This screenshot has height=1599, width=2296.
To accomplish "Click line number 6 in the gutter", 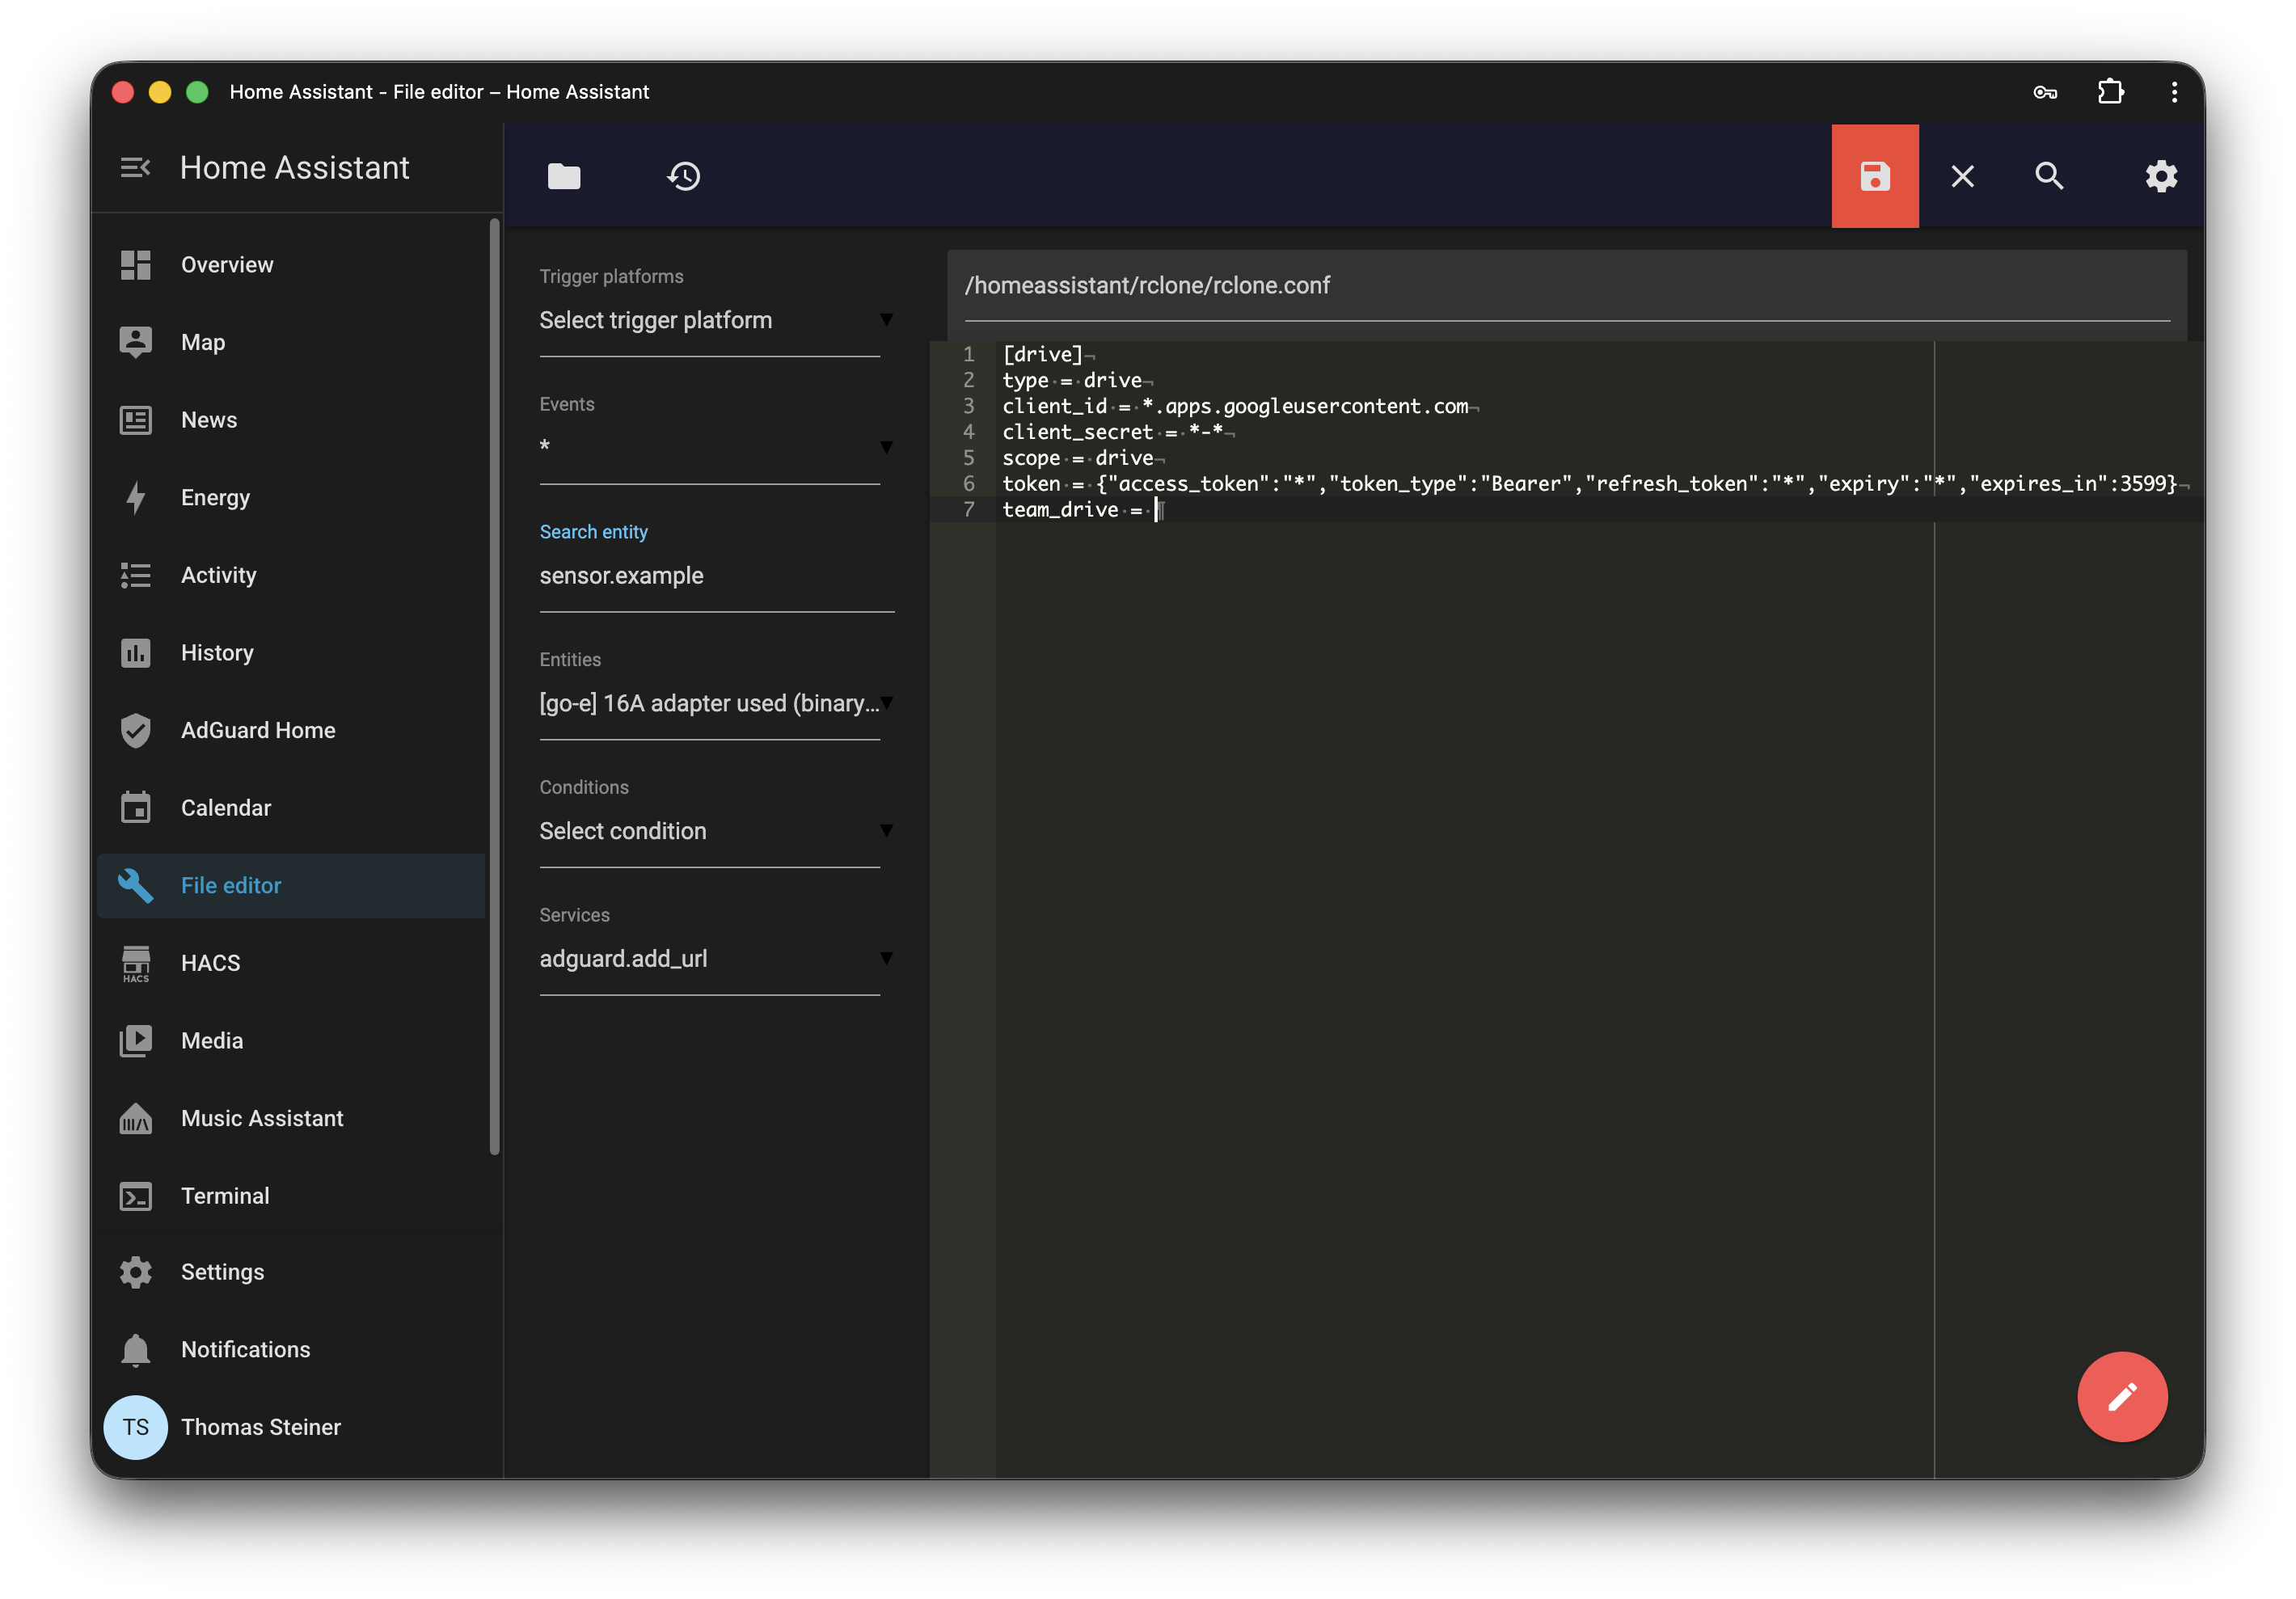I will coord(968,484).
